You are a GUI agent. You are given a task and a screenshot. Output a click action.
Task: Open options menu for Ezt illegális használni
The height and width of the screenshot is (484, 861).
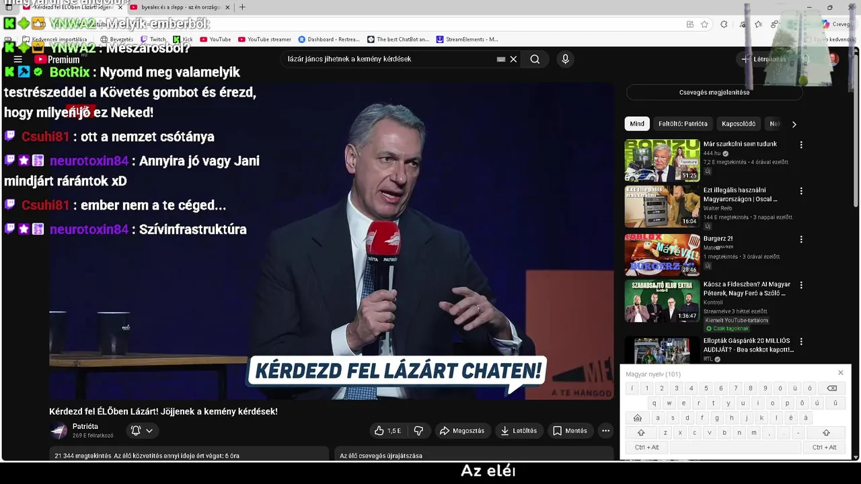(801, 191)
